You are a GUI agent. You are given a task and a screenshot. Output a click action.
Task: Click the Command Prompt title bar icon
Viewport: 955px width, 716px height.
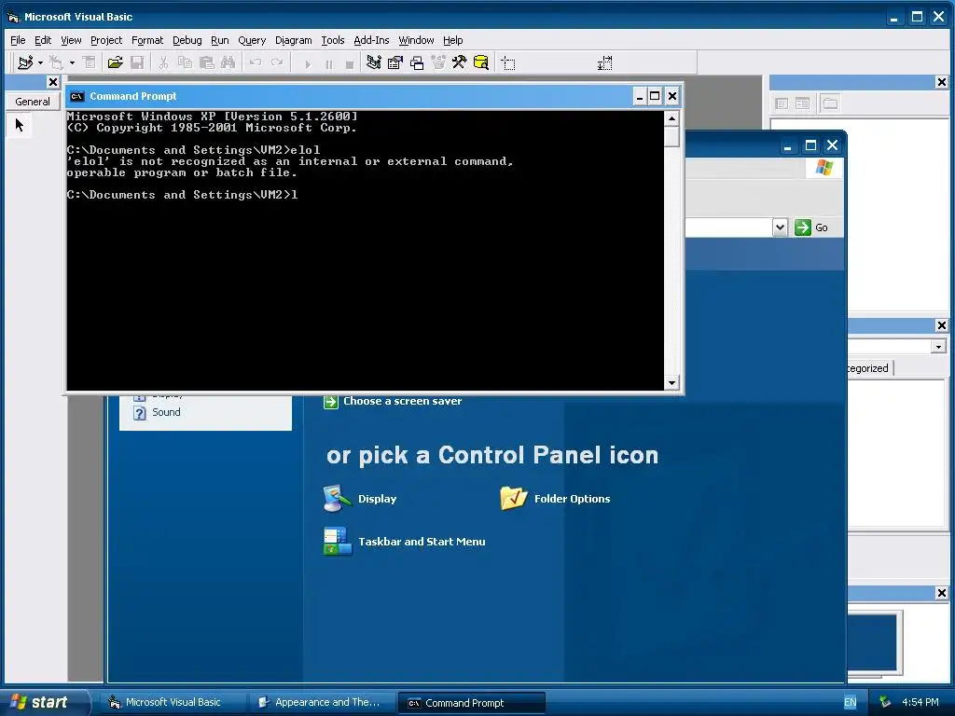click(76, 96)
